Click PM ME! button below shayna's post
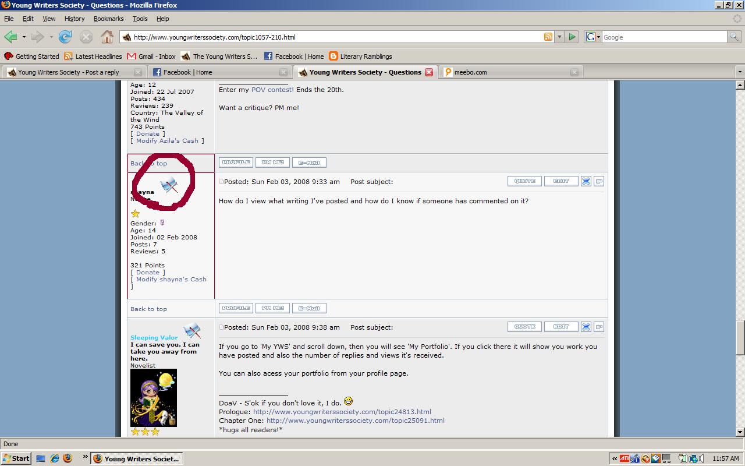745x466 pixels. 272,308
